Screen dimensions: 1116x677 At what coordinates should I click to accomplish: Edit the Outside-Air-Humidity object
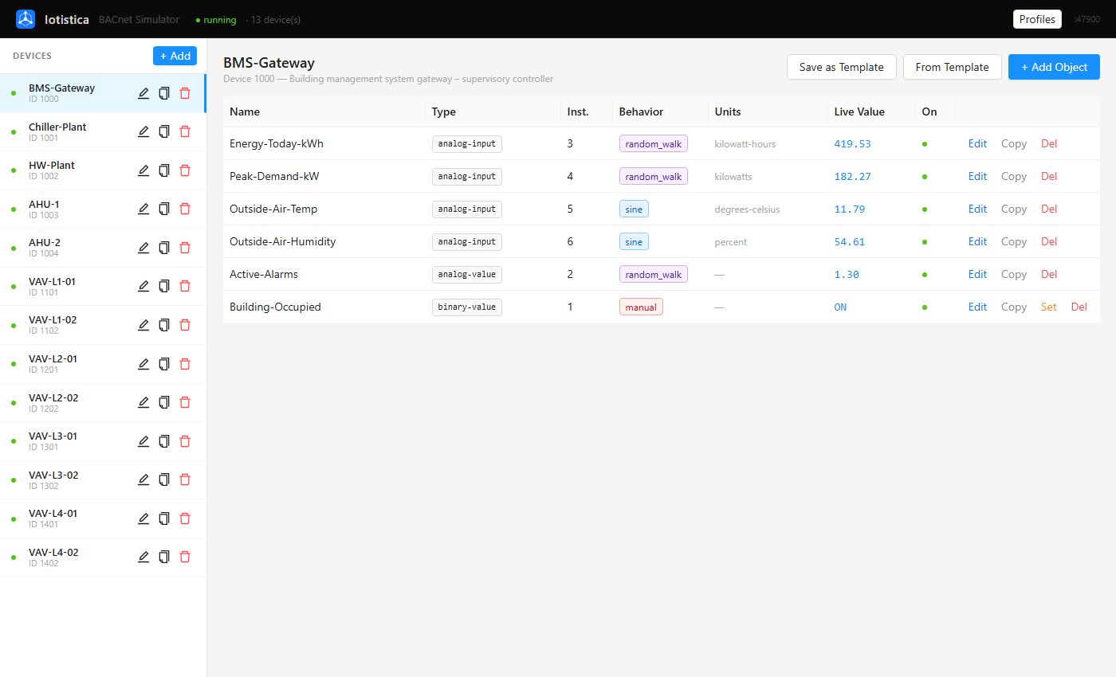coord(977,242)
